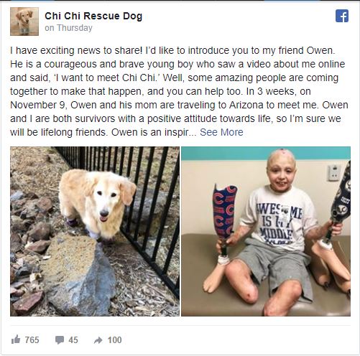The height and width of the screenshot is (356, 360).
Task: Click the 100 shares count
Action: (114, 340)
